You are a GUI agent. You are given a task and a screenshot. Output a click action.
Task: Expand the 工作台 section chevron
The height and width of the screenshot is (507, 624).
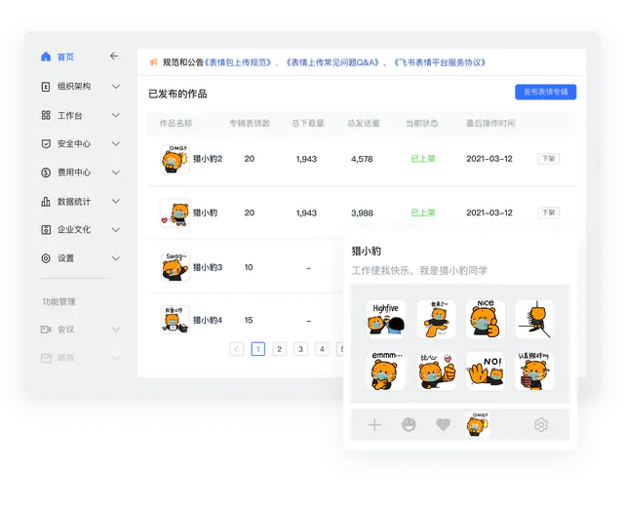tap(116, 115)
